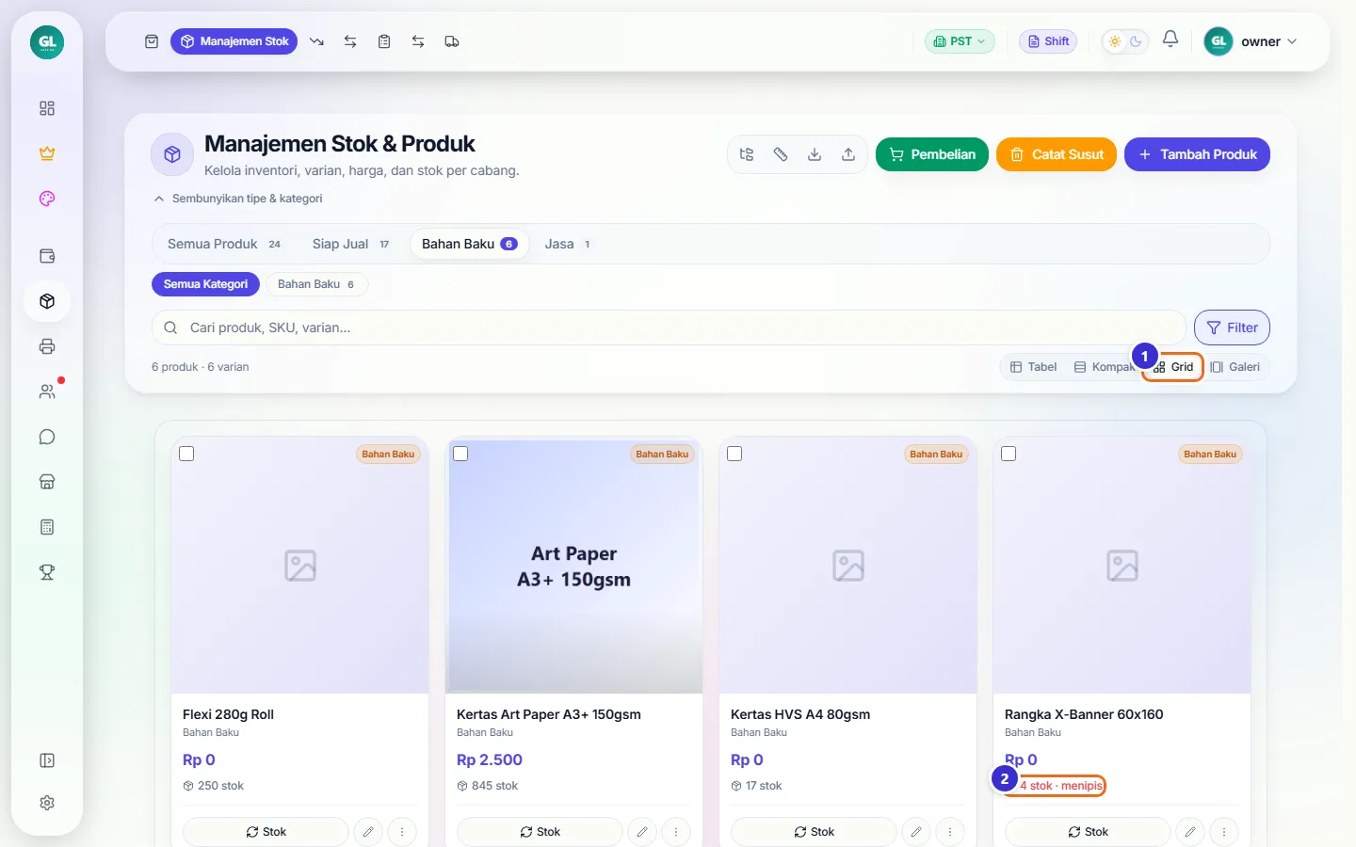Open settings gear in sidebar
Image resolution: width=1356 pixels, height=847 pixels.
47,803
